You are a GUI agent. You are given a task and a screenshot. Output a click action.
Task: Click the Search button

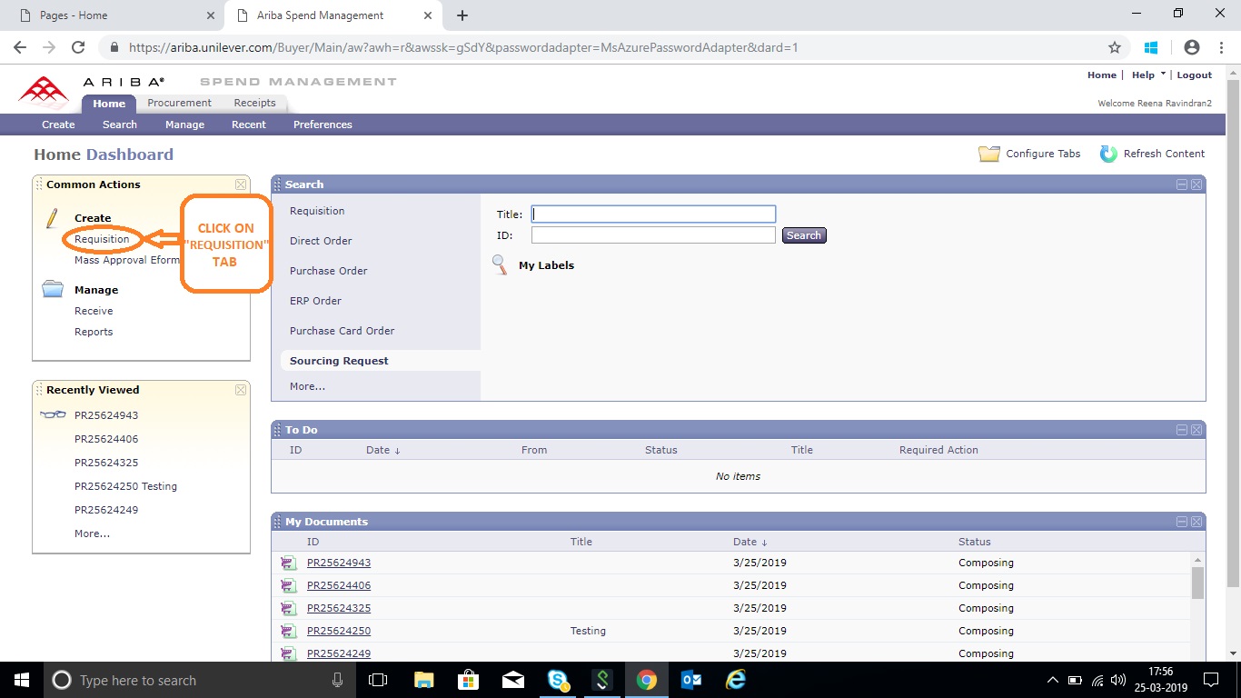tap(803, 235)
